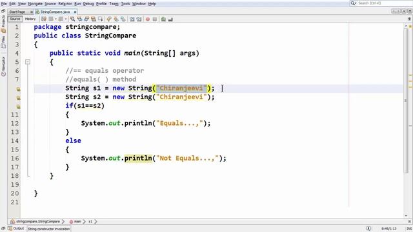Click the stringcompare.StringCompare breadcrumb
The width and height of the screenshot is (413, 232).
coord(35,222)
